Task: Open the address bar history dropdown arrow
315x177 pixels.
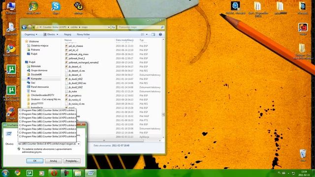Action: (109, 27)
